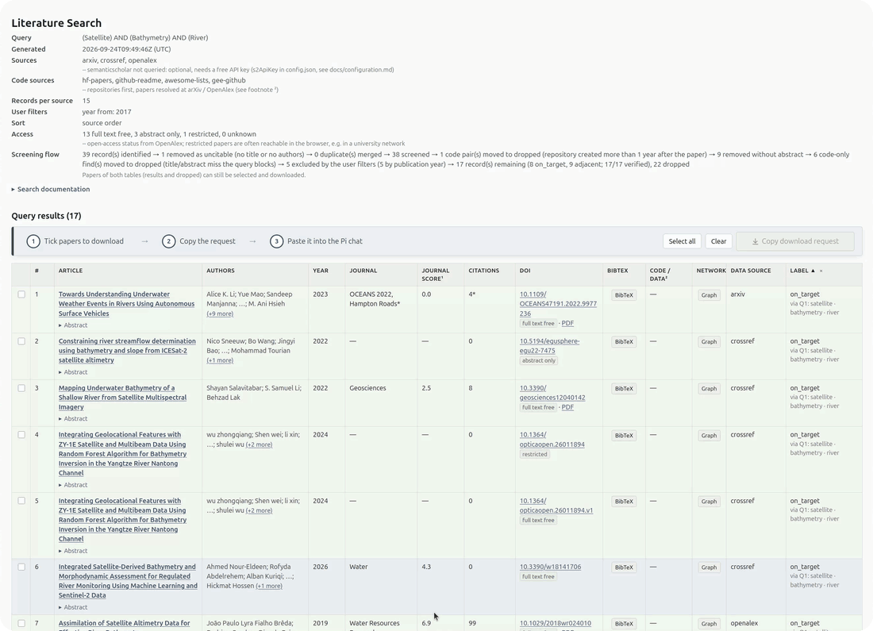
Task: Open DOI 10.1364/opticaopen.26011894 in row 4
Action: coord(552,440)
